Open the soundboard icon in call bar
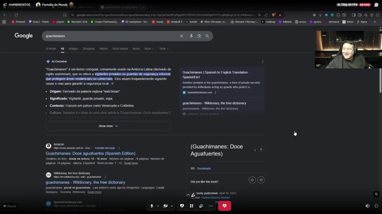The width and height of the screenshot is (382, 214). click(x=201, y=206)
